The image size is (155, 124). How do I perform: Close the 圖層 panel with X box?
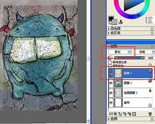(152, 46)
